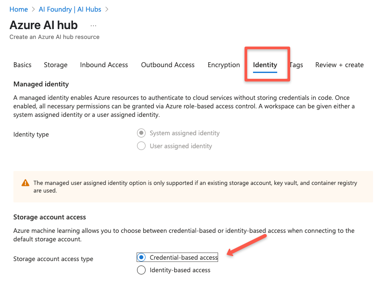Screen dimensions: 382x287
Task: Select the highlighted Identity tab
Action: (265, 64)
